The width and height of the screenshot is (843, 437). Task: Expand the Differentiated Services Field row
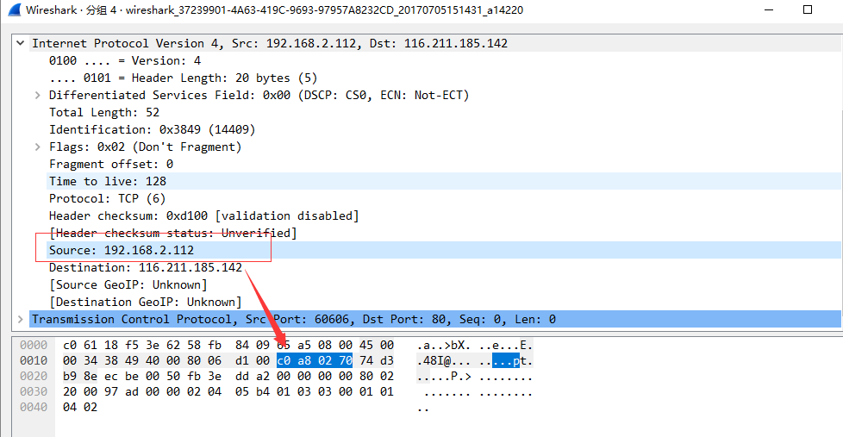[38, 95]
